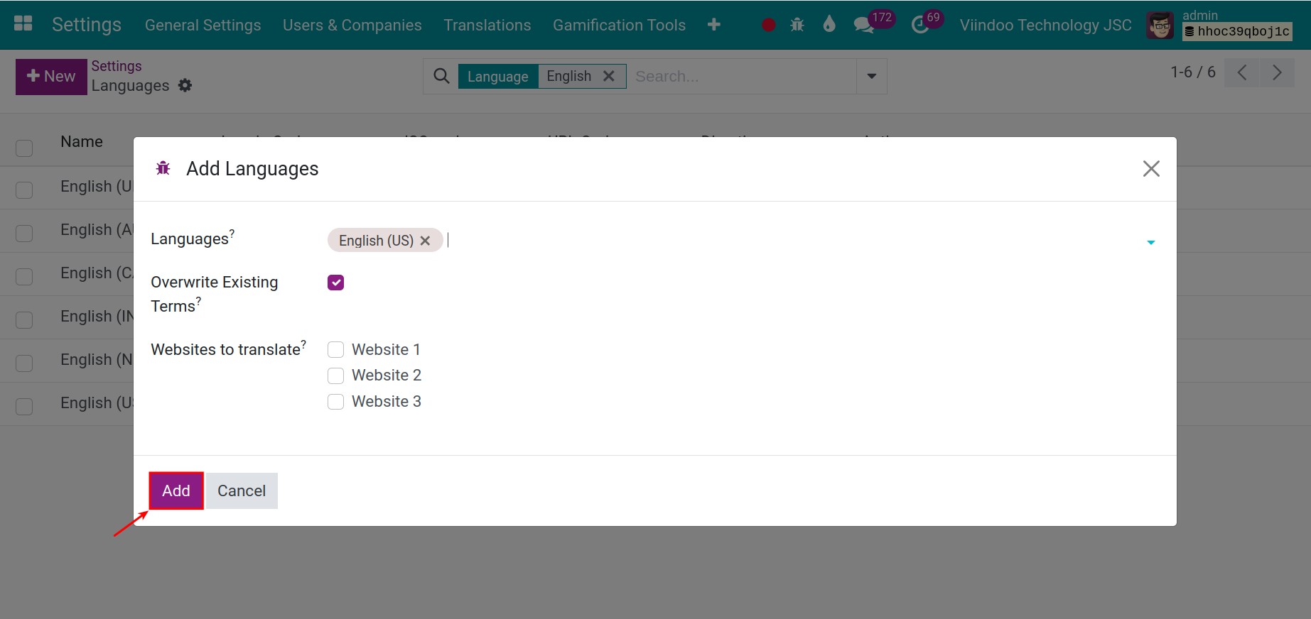
Task: Remove the English (US) tag
Action: pos(425,241)
